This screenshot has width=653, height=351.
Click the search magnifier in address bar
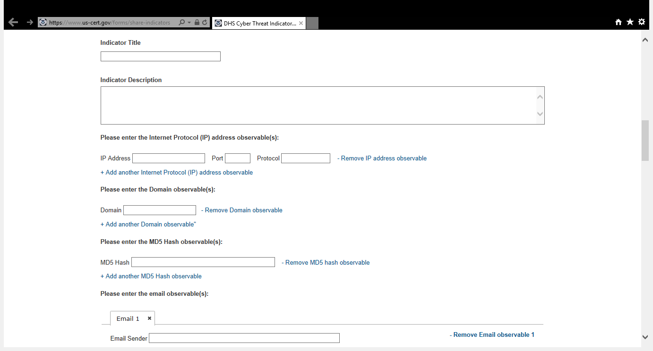click(181, 22)
